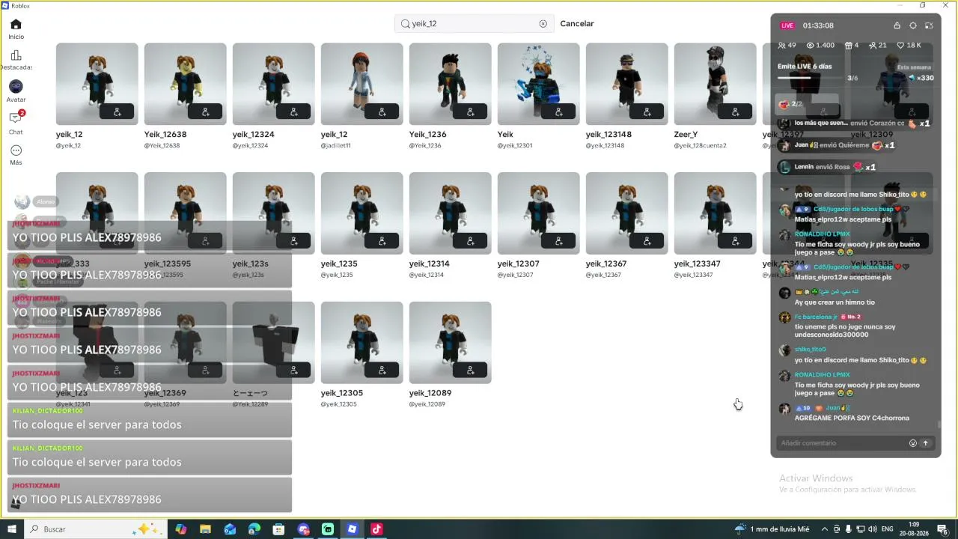Collapse the LIVE overlay panel
The width and height of the screenshot is (958, 539).
(x=929, y=25)
